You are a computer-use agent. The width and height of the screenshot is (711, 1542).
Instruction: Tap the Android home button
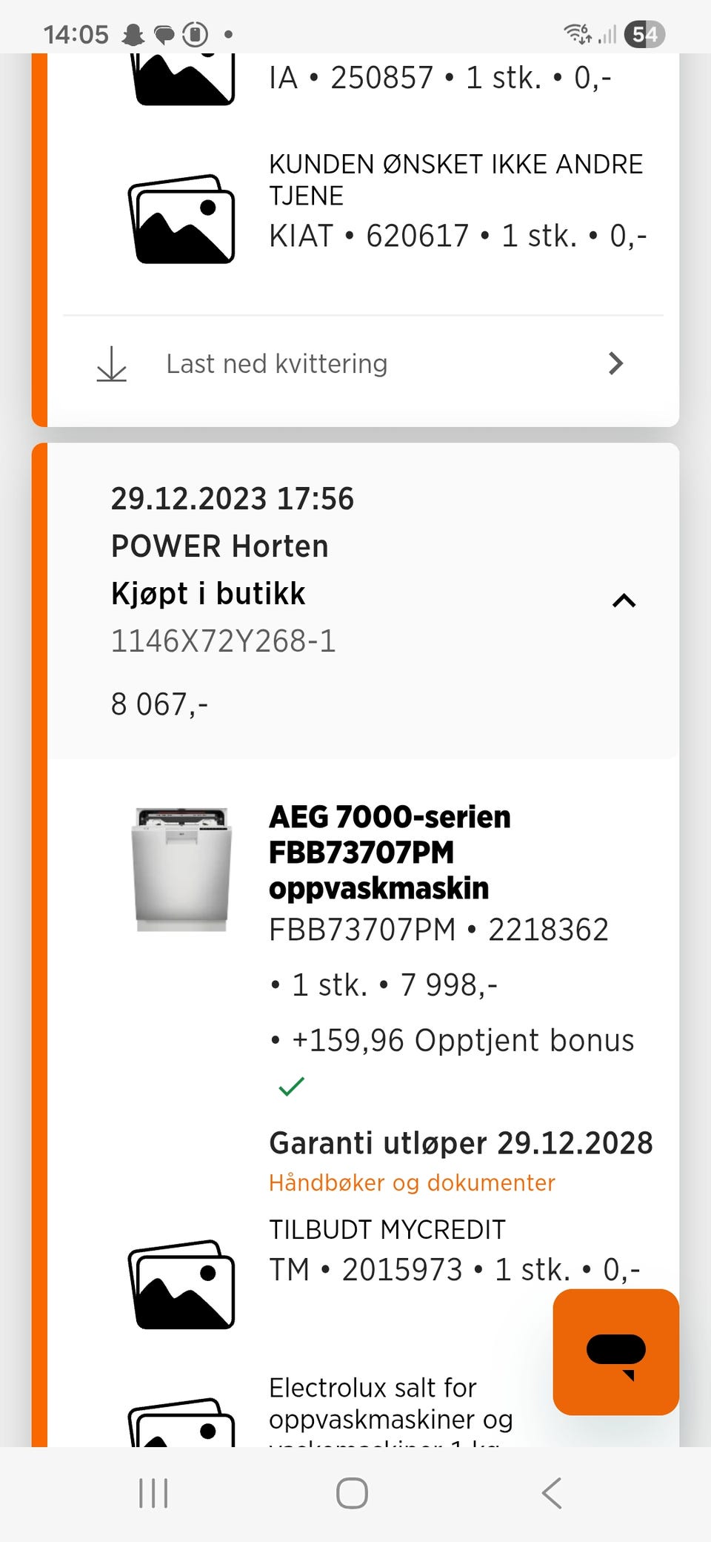coord(352,1493)
